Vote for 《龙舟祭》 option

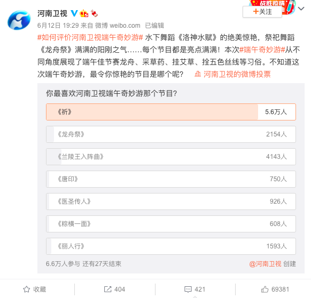coord(171,134)
